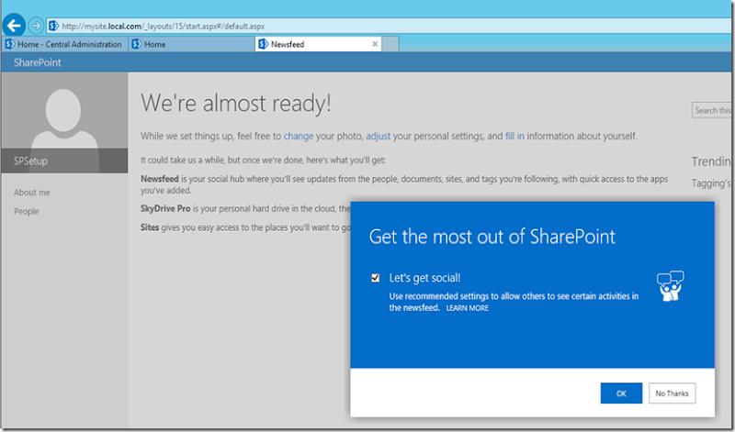The width and height of the screenshot is (735, 432).
Task: Open a new blank browser tab
Action: click(x=390, y=44)
